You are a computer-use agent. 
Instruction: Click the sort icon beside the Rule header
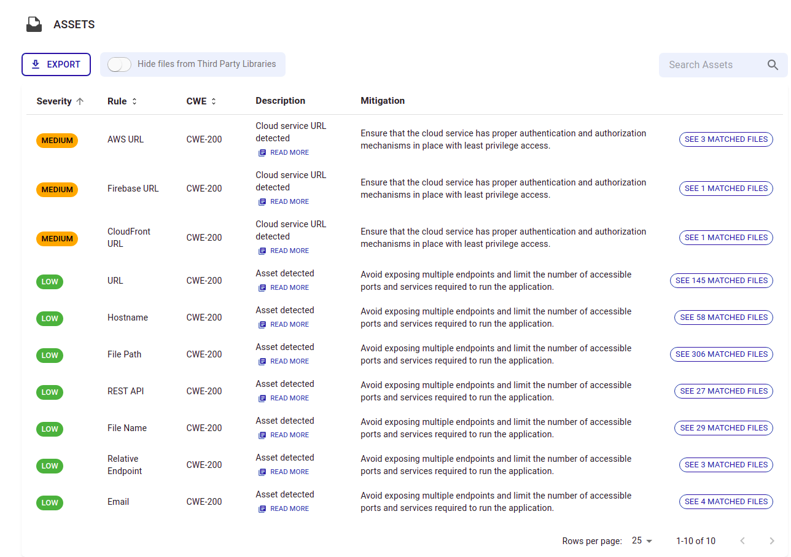point(134,101)
